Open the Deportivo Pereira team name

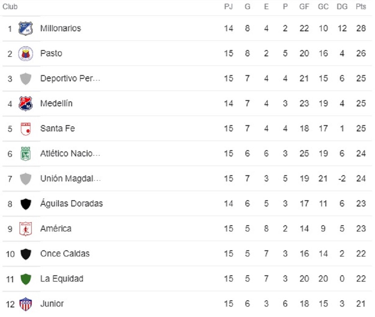pos(70,78)
